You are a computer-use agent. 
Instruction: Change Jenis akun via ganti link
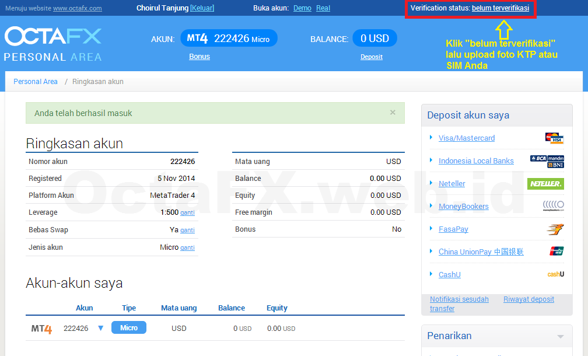187,247
